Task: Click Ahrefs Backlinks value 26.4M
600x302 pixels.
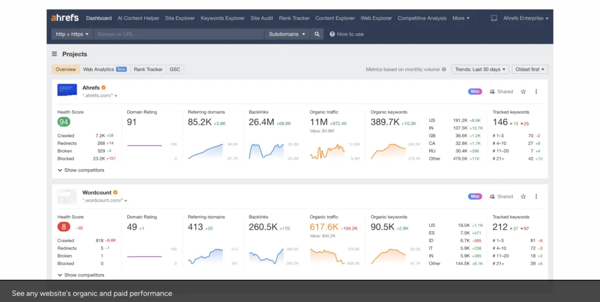Action: point(261,122)
